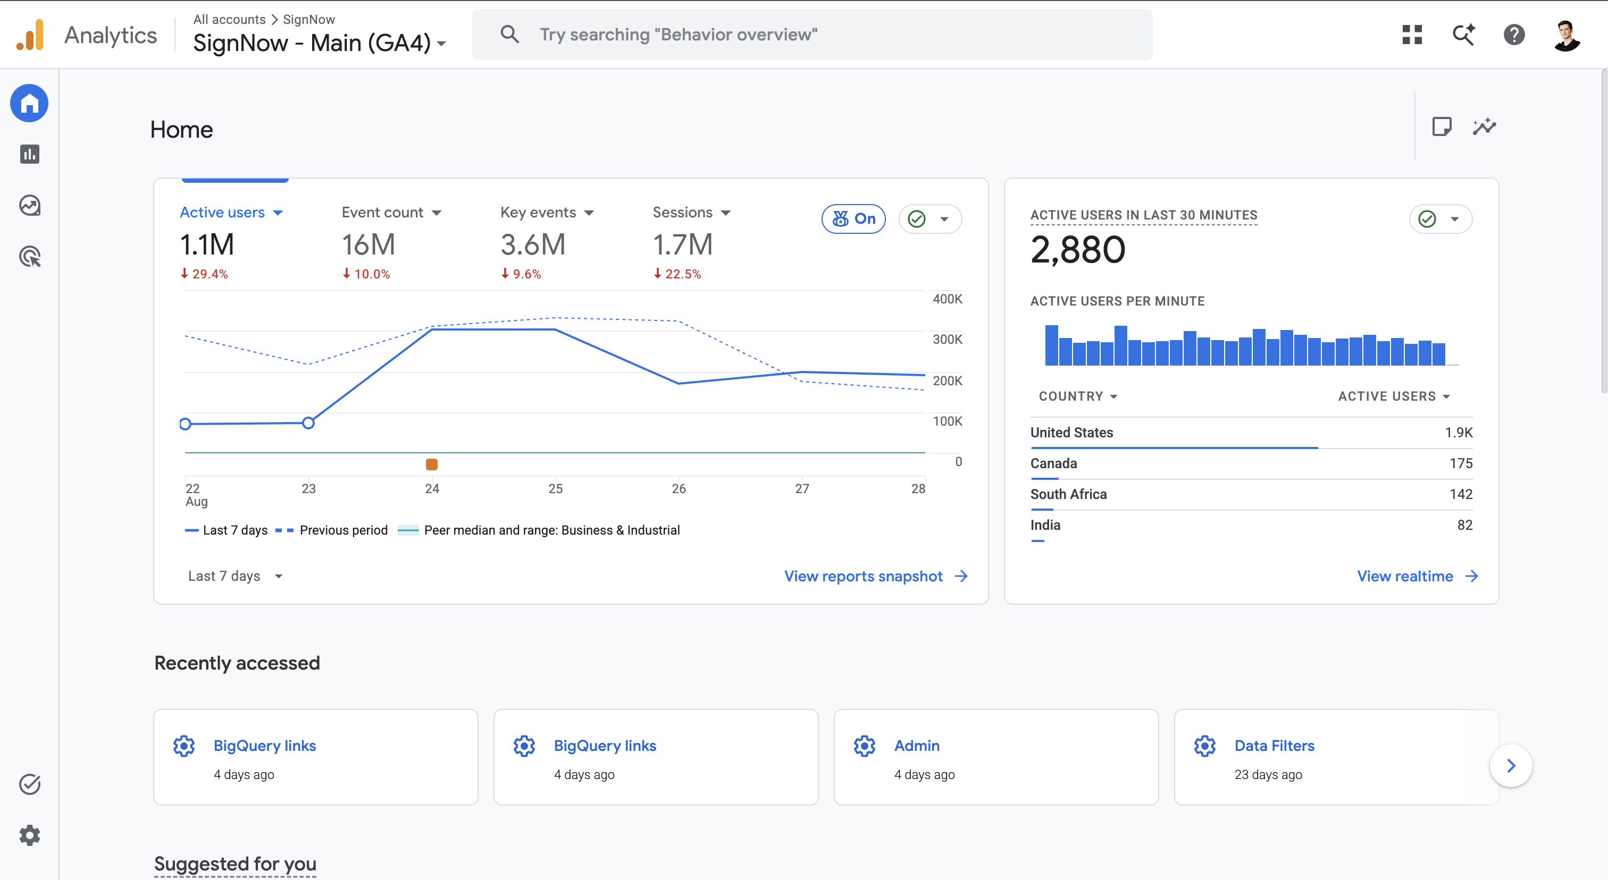
Task: Click the arrow beside View realtime
Action: click(x=1472, y=576)
